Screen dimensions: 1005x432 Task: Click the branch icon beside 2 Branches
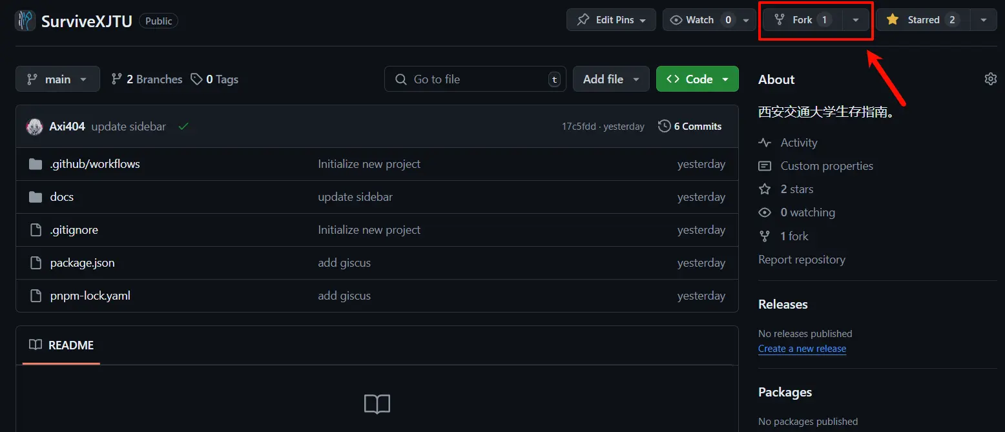click(116, 79)
